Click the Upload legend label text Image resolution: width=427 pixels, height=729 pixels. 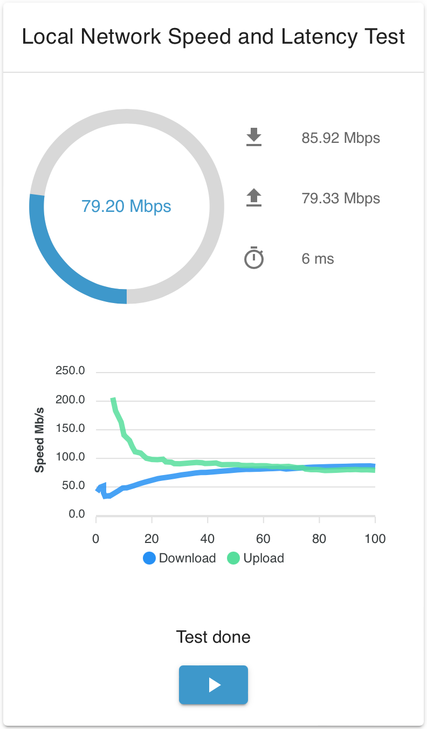[x=264, y=558]
